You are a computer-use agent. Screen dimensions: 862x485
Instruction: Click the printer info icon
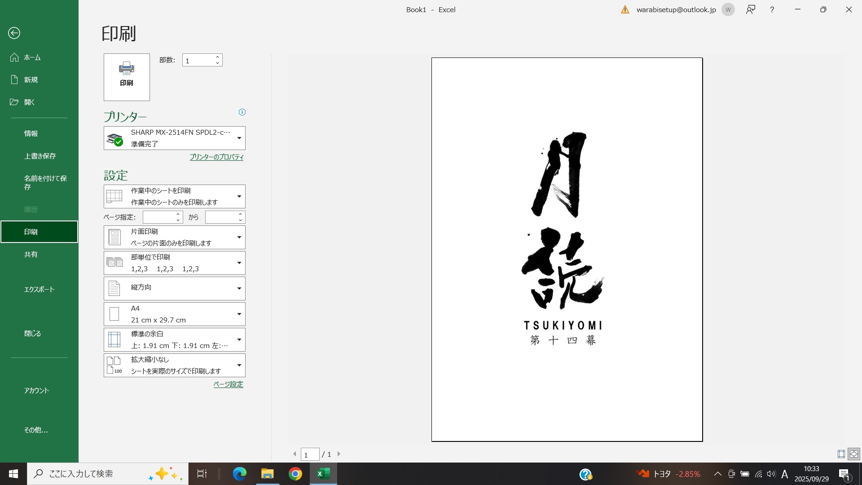[242, 112]
